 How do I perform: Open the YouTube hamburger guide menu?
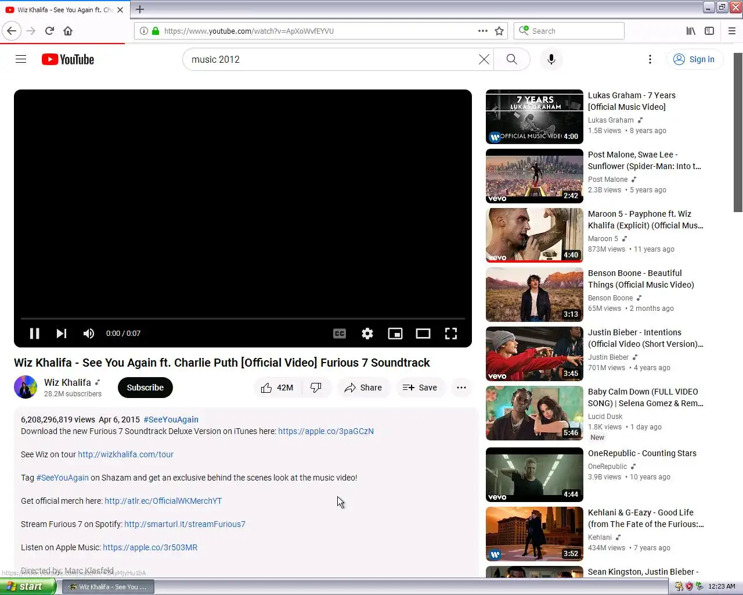coord(21,59)
